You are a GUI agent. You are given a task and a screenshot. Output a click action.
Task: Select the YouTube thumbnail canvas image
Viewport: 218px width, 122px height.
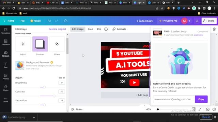tap(125, 65)
